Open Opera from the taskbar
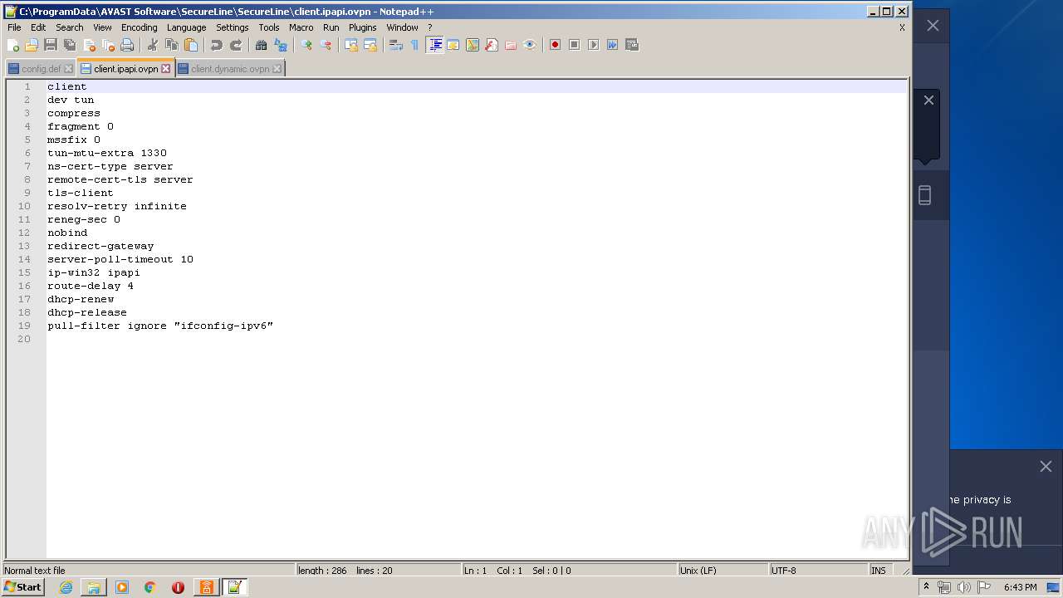Viewport: 1063px width, 598px height. pos(178,587)
